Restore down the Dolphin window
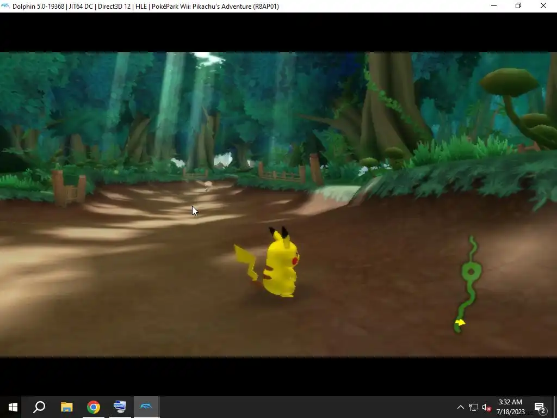Image resolution: width=557 pixels, height=418 pixels. (x=518, y=6)
